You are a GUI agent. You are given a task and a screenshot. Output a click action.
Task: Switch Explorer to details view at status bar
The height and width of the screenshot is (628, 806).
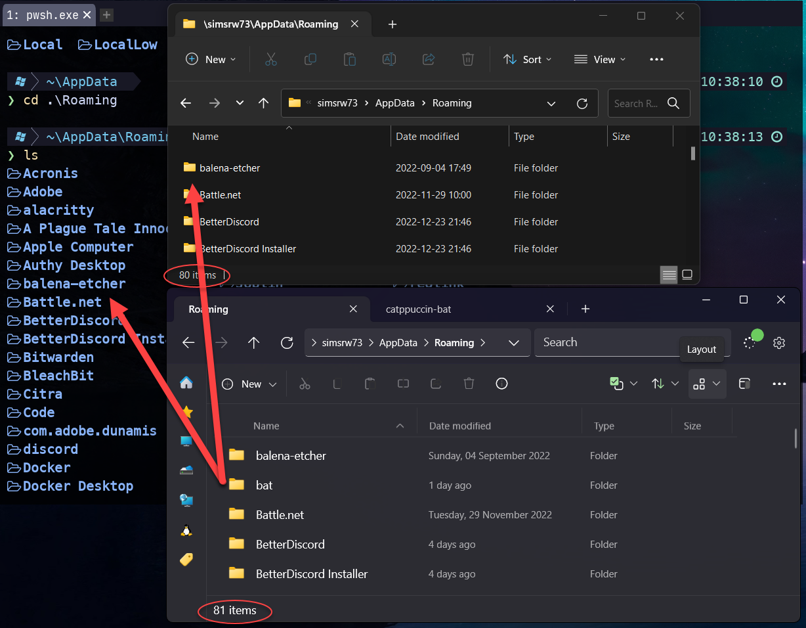coord(669,275)
